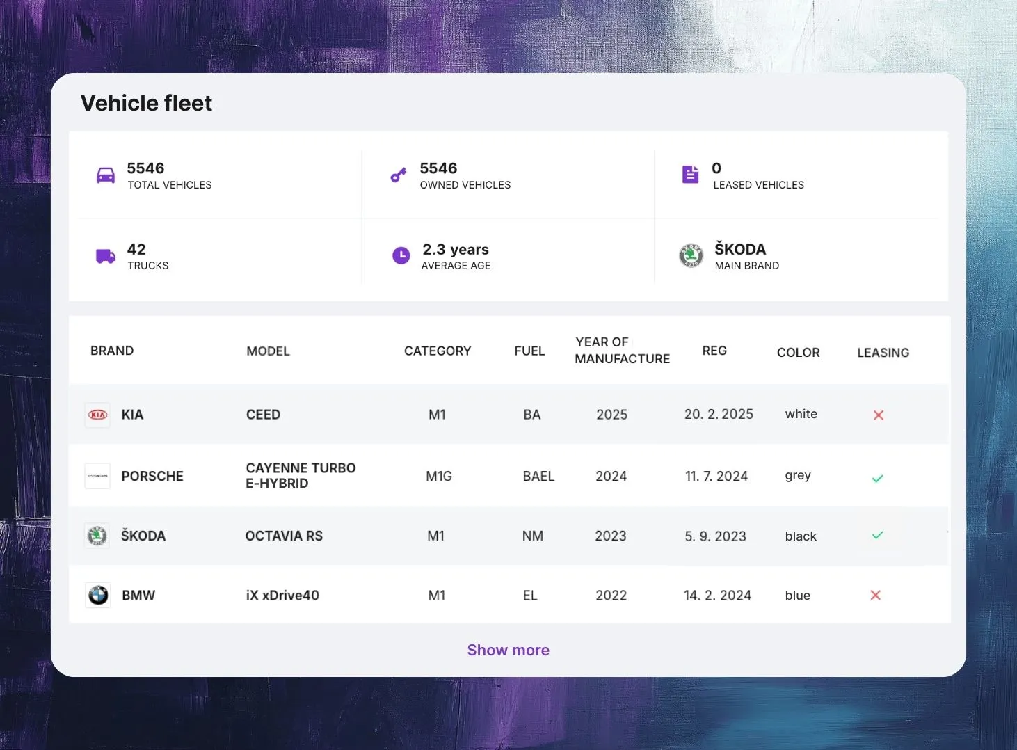The height and width of the screenshot is (750, 1017).
Task: Click the grey color cell
Action: tap(798, 476)
